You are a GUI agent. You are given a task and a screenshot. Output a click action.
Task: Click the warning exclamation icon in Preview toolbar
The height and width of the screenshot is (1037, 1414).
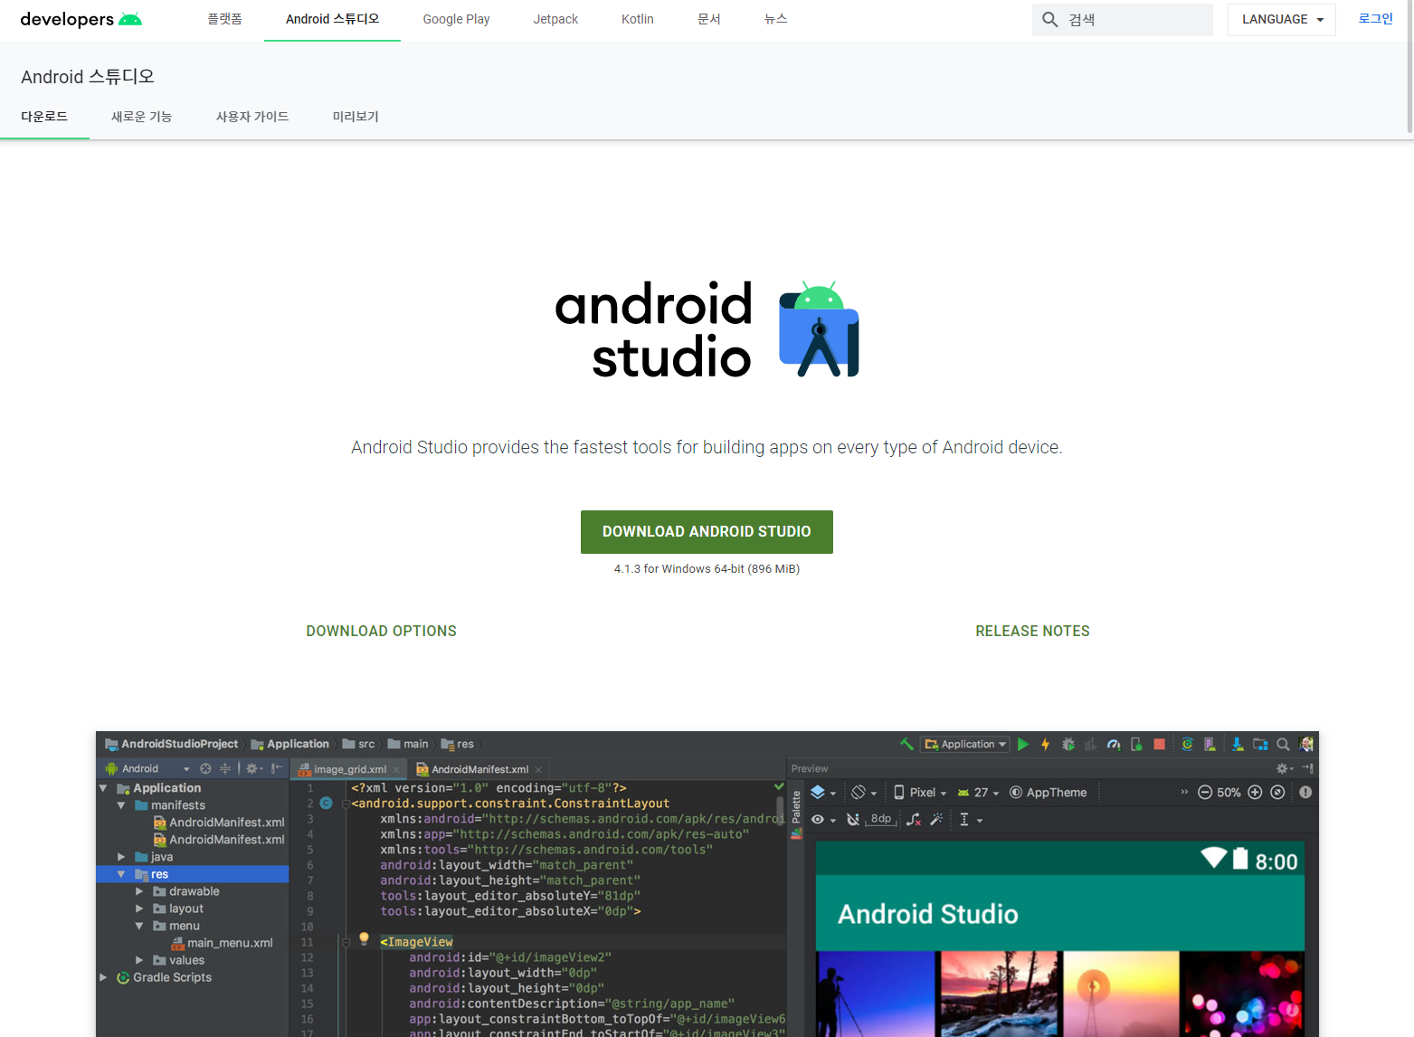coord(1305,792)
